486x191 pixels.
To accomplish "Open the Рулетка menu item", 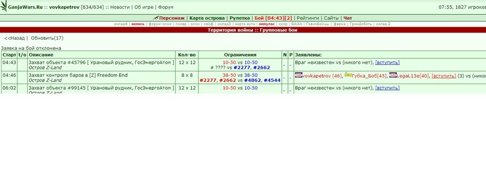I will pyautogui.click(x=239, y=18).
